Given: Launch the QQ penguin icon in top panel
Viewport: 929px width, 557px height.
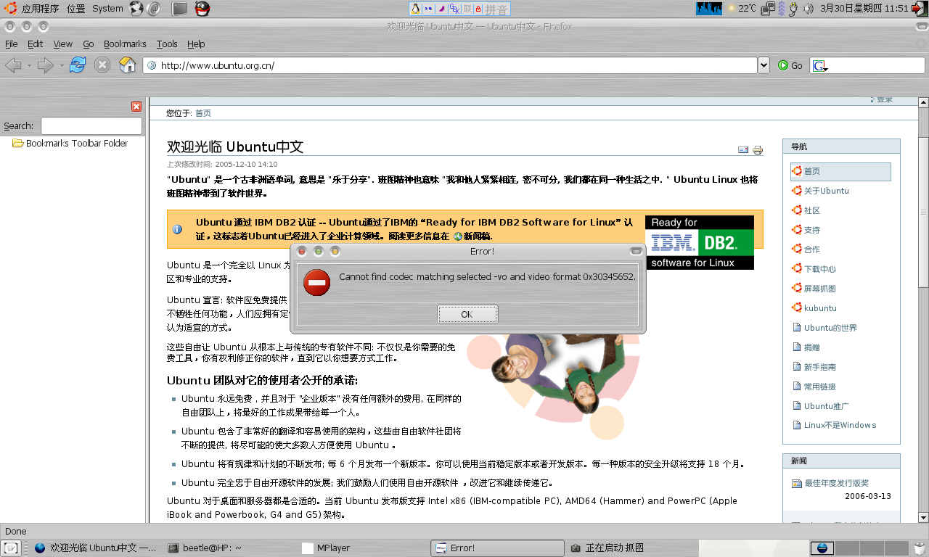Looking at the screenshot, I should 202,9.
